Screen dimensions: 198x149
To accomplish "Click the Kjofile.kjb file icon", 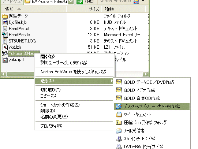I will (5, 22).
